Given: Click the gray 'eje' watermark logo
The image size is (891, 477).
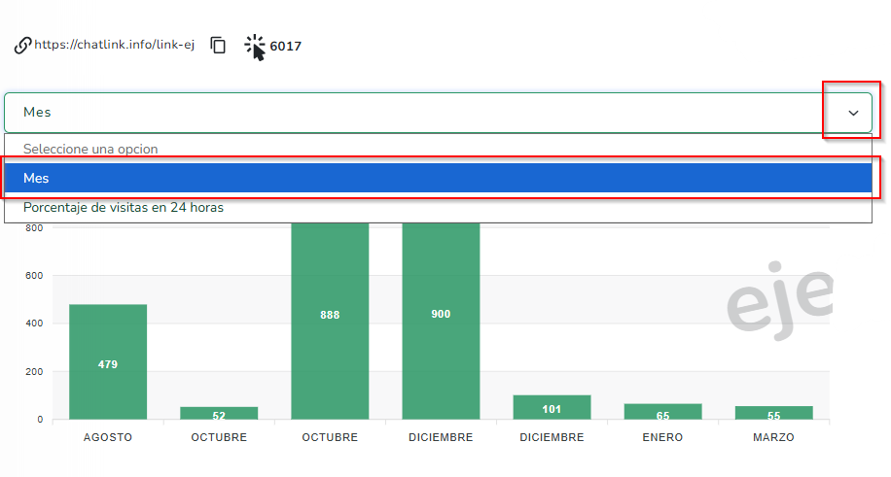Looking at the screenshot, I should coord(779,294).
